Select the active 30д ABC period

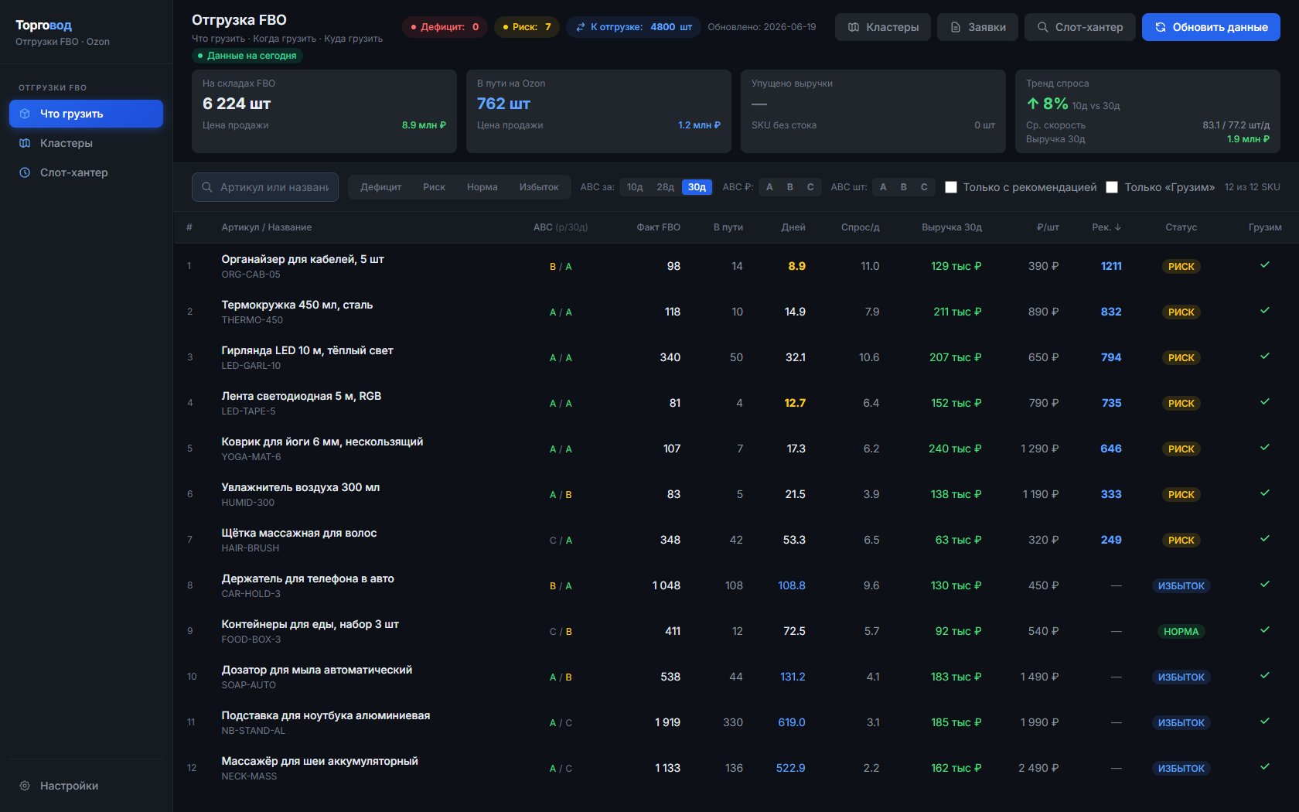tap(697, 187)
